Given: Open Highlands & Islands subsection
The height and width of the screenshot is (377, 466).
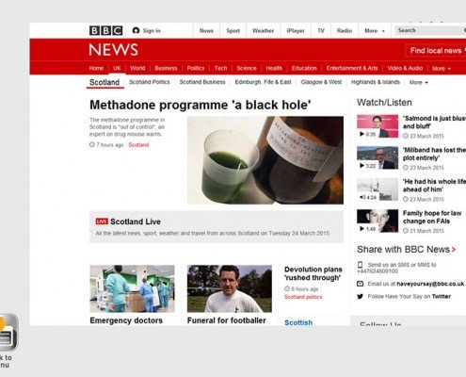Looking at the screenshot, I should point(376,82).
